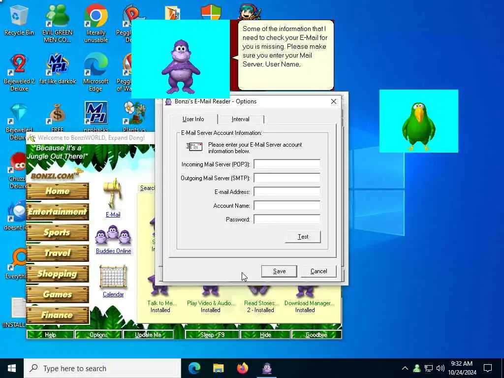This screenshot has width=504, height=378.
Task: Click the taskbar search box
Action: point(102,368)
